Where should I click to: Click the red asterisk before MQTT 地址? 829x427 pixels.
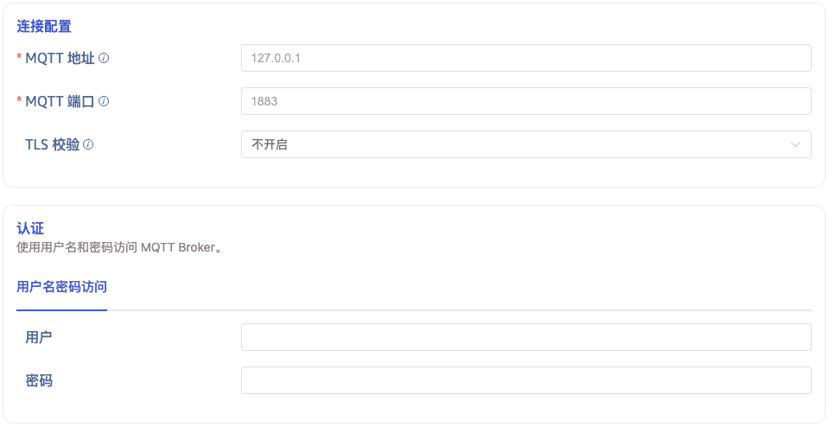pyautogui.click(x=19, y=58)
